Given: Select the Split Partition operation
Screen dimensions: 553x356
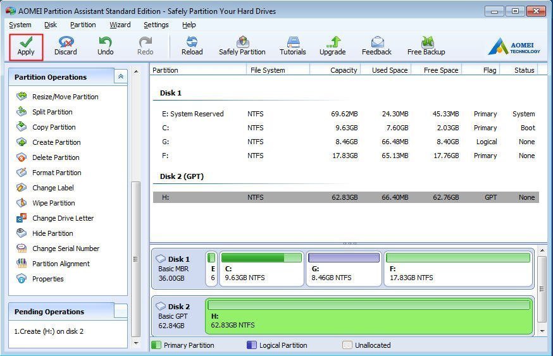Looking at the screenshot, I should [x=44, y=112].
